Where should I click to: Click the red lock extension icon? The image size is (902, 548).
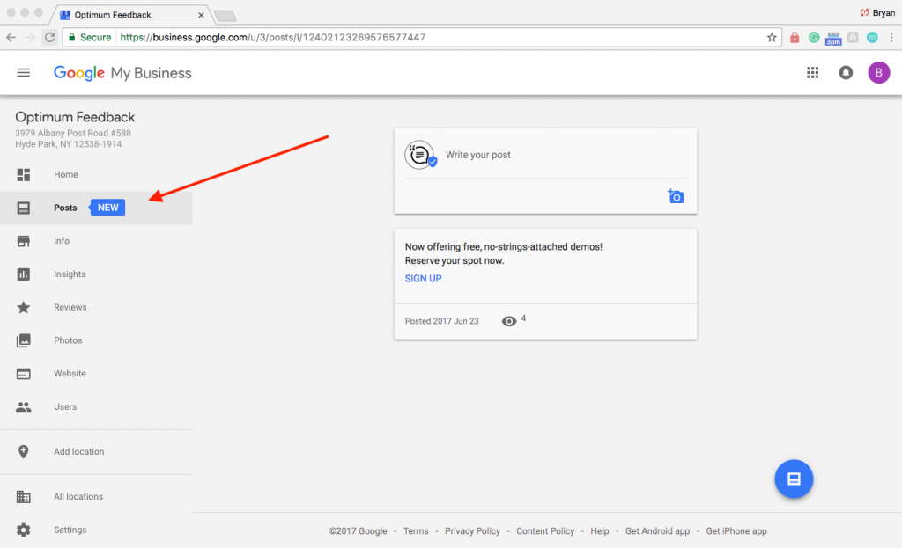[795, 38]
